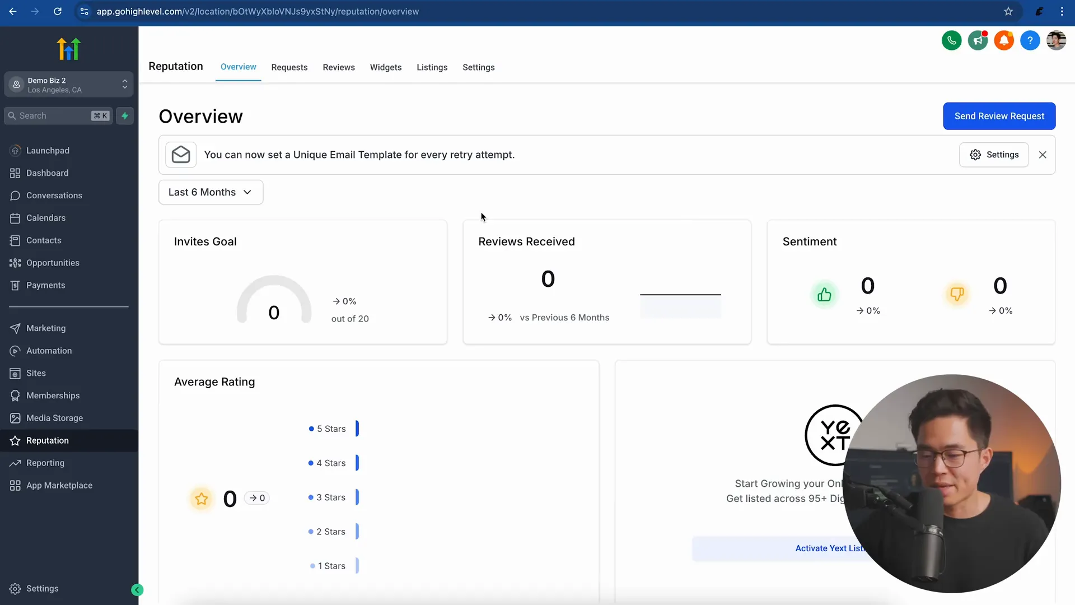Click the 1 Stars label
Screen dimensions: 1075x605
[331, 566]
